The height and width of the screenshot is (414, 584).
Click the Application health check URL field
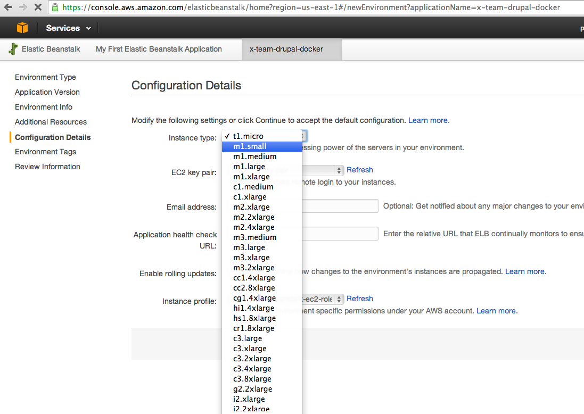pyautogui.click(x=340, y=234)
